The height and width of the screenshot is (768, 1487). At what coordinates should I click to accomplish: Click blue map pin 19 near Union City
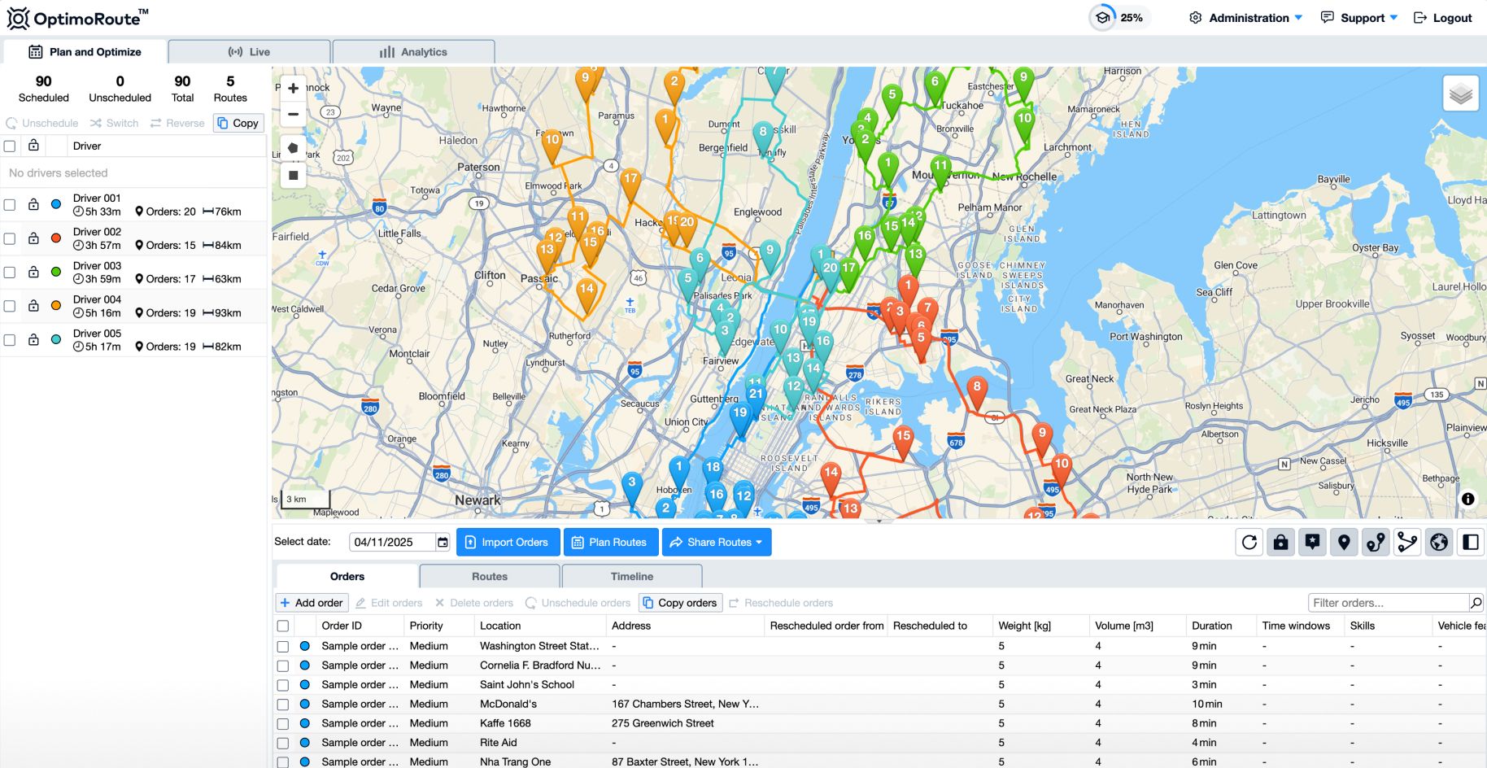(739, 419)
